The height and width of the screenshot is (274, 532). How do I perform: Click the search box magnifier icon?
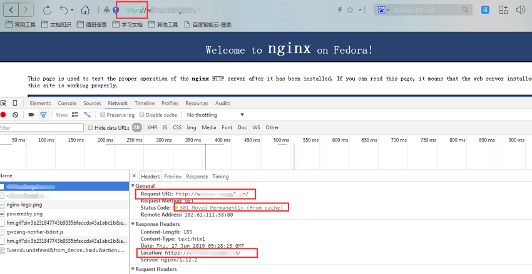point(465,10)
